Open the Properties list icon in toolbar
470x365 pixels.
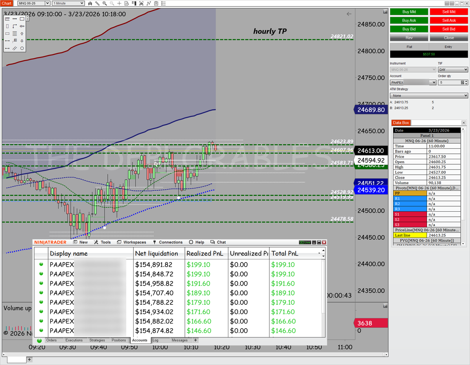[163, 3]
